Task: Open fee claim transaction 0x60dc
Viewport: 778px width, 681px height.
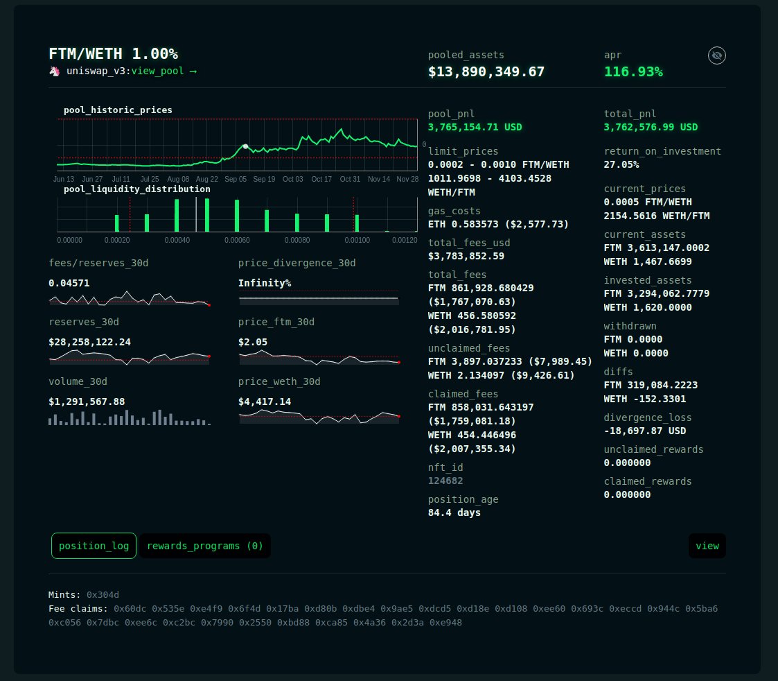Action: tap(130, 608)
